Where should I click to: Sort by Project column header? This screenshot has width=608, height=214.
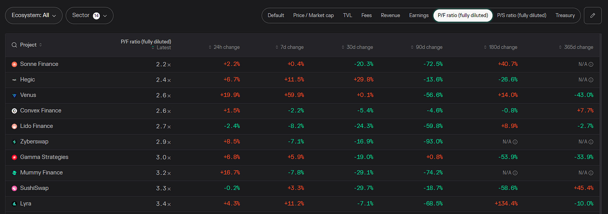[x=31, y=45]
